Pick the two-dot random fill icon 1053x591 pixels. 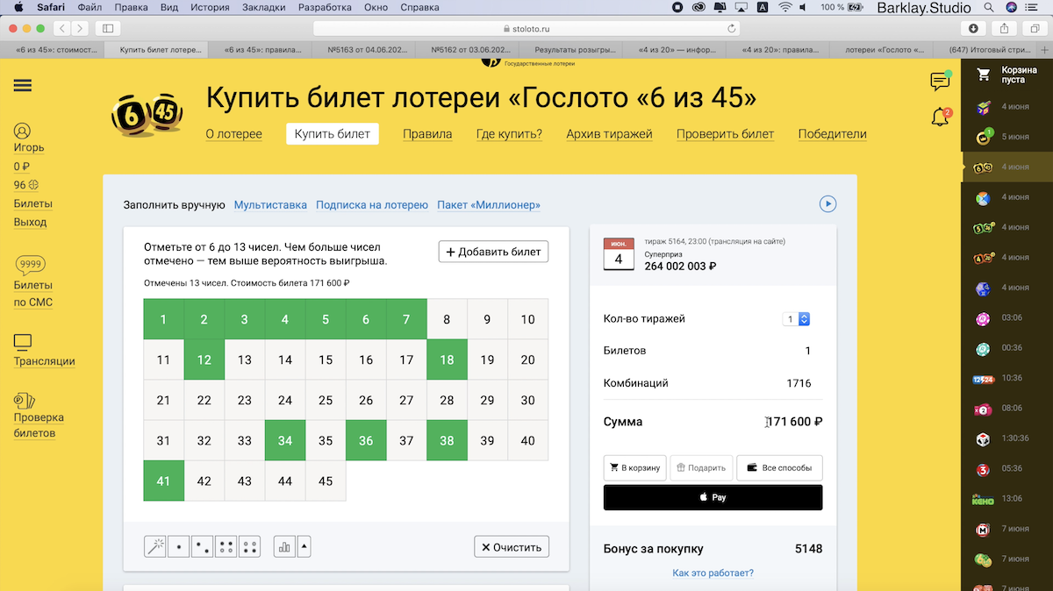[203, 546]
